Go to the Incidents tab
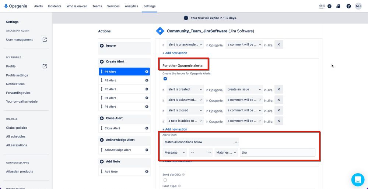 pos(55,6)
